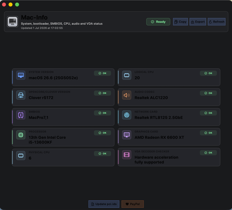
Task: Click OK badge on Processor card
Action: (102, 133)
